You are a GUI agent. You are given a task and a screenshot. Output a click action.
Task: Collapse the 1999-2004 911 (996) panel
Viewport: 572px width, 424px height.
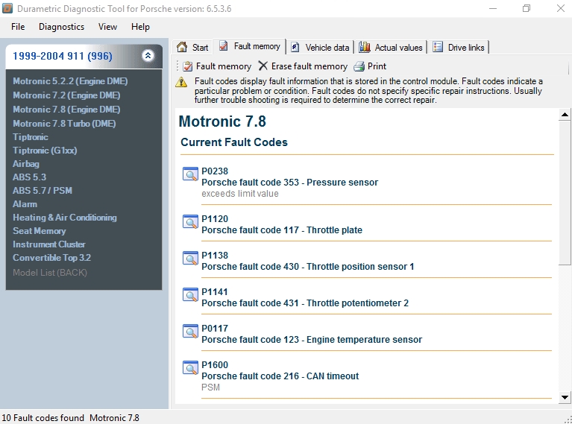tap(148, 55)
